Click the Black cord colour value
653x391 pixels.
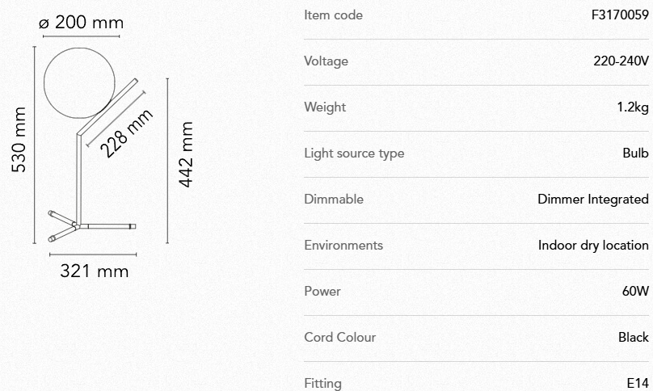[634, 338]
